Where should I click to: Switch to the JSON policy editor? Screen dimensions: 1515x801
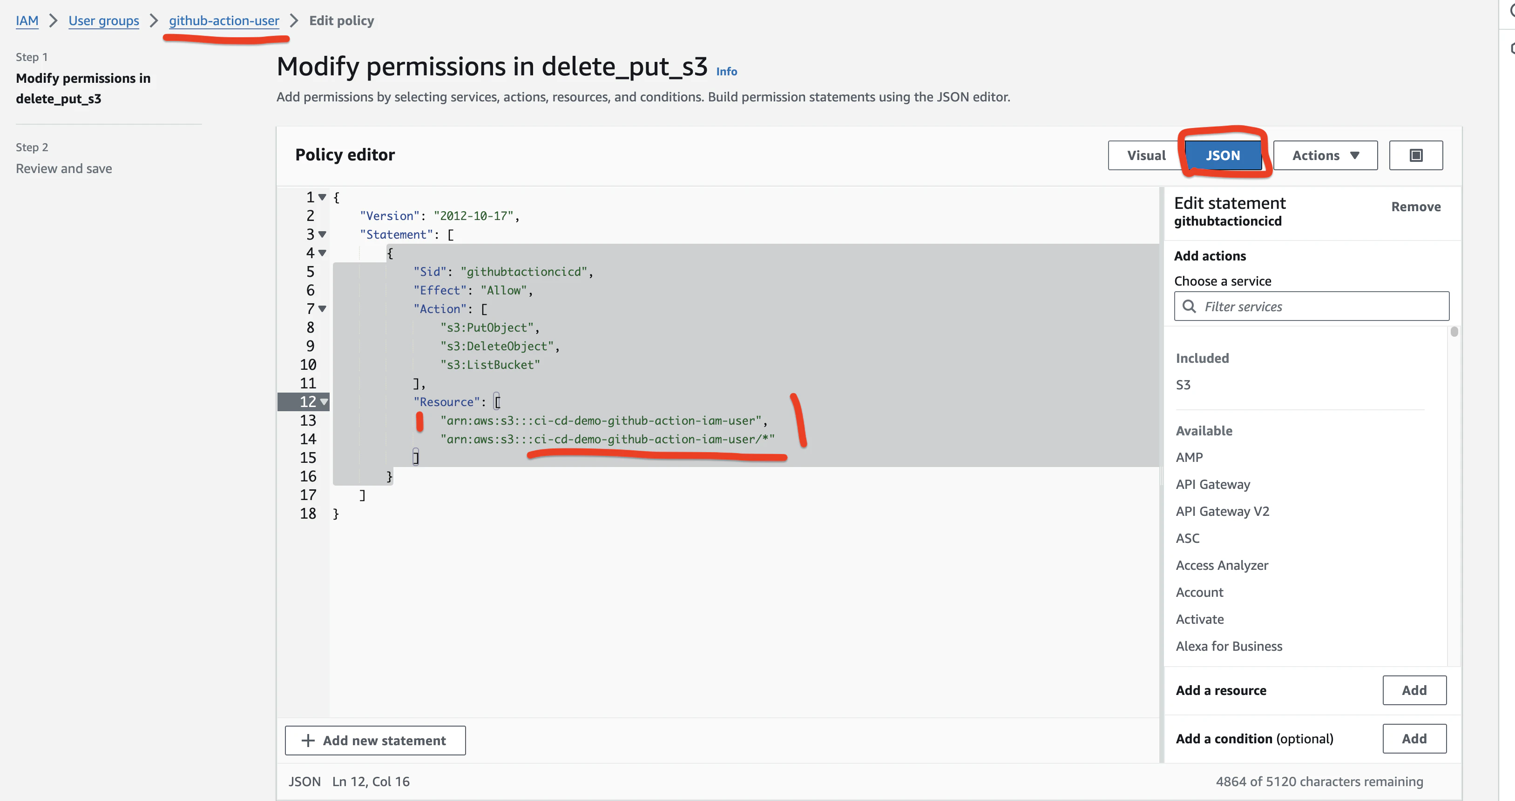click(1223, 155)
